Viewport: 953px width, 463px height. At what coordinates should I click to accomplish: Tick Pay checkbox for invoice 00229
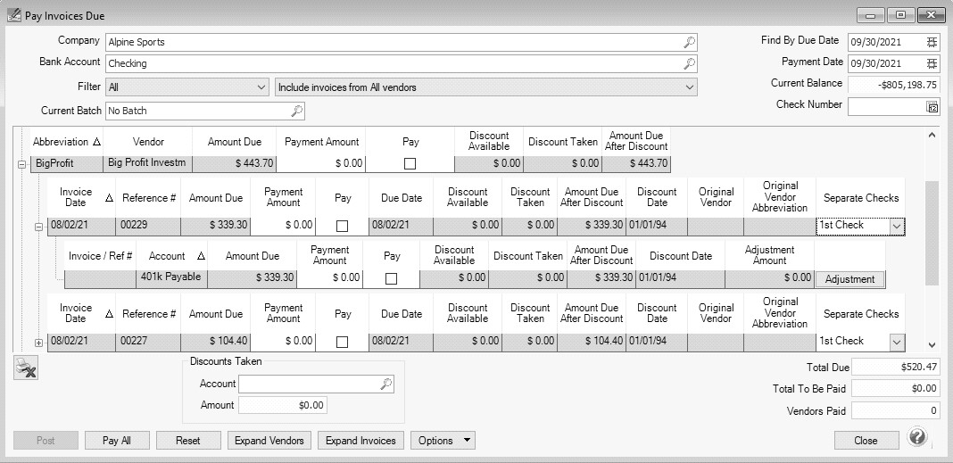pyautogui.click(x=343, y=226)
